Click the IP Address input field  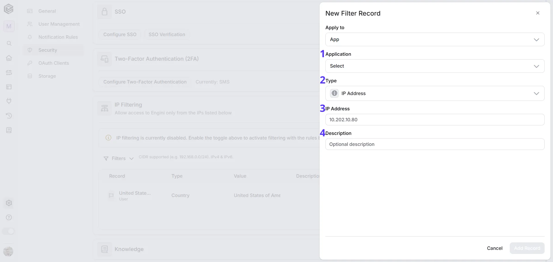(435, 120)
